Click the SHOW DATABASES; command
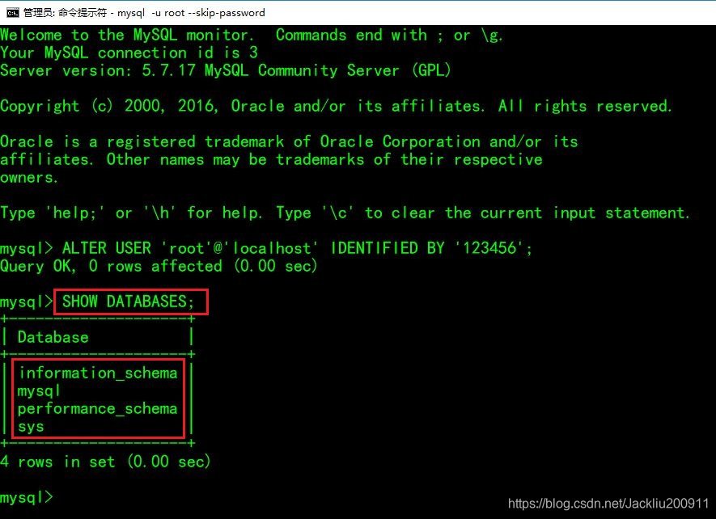The height and width of the screenshot is (519, 716). pos(129,302)
